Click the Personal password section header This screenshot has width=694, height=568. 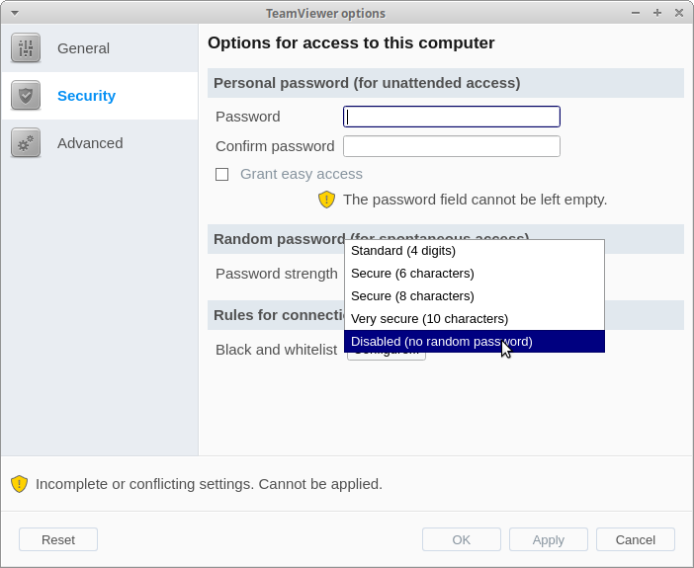[446, 83]
